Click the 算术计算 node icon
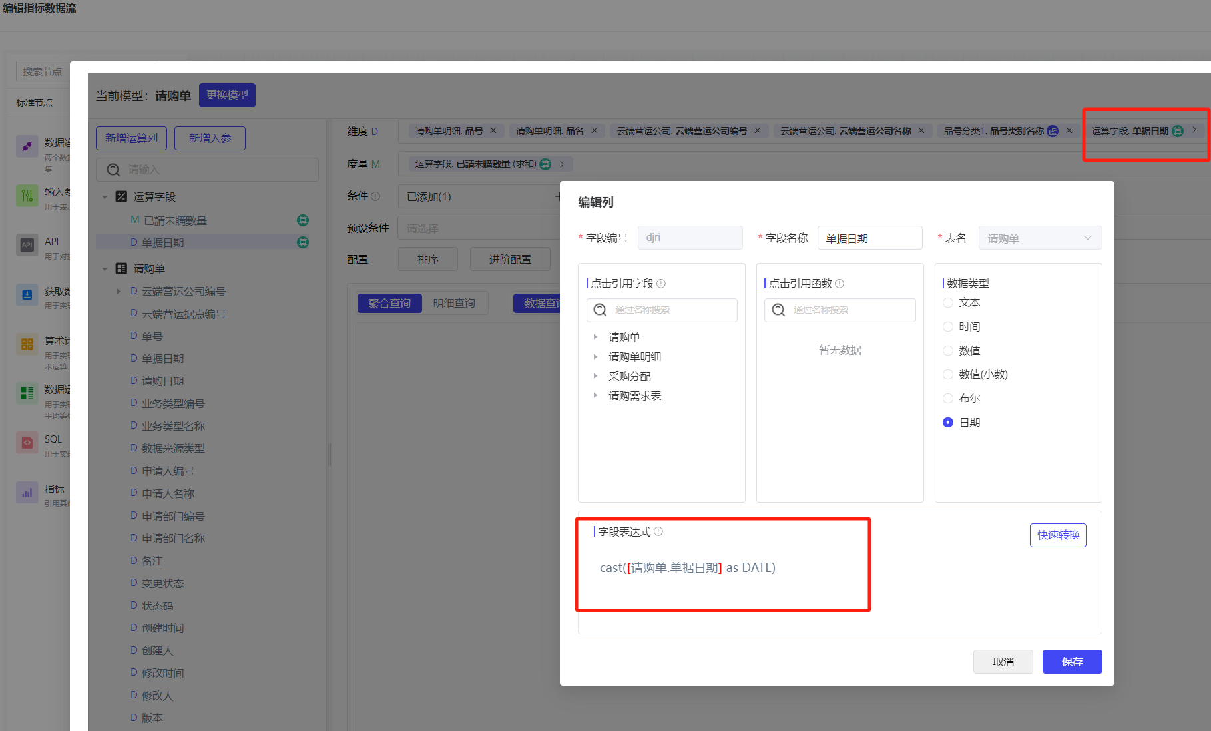1211x731 pixels. (x=27, y=344)
